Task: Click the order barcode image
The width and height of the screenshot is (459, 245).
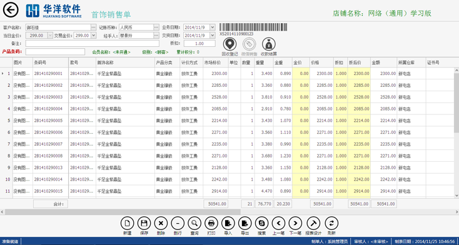Action: [253, 27]
